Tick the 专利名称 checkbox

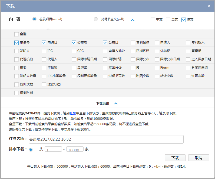pyautogui.click(x=133, y=42)
